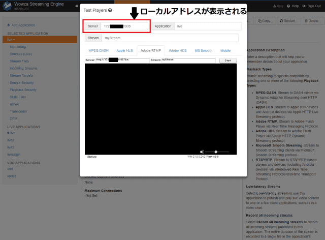The image size is (325, 240).
Task: Open Sources (Live) in the sidebar
Action: (x=21, y=54)
